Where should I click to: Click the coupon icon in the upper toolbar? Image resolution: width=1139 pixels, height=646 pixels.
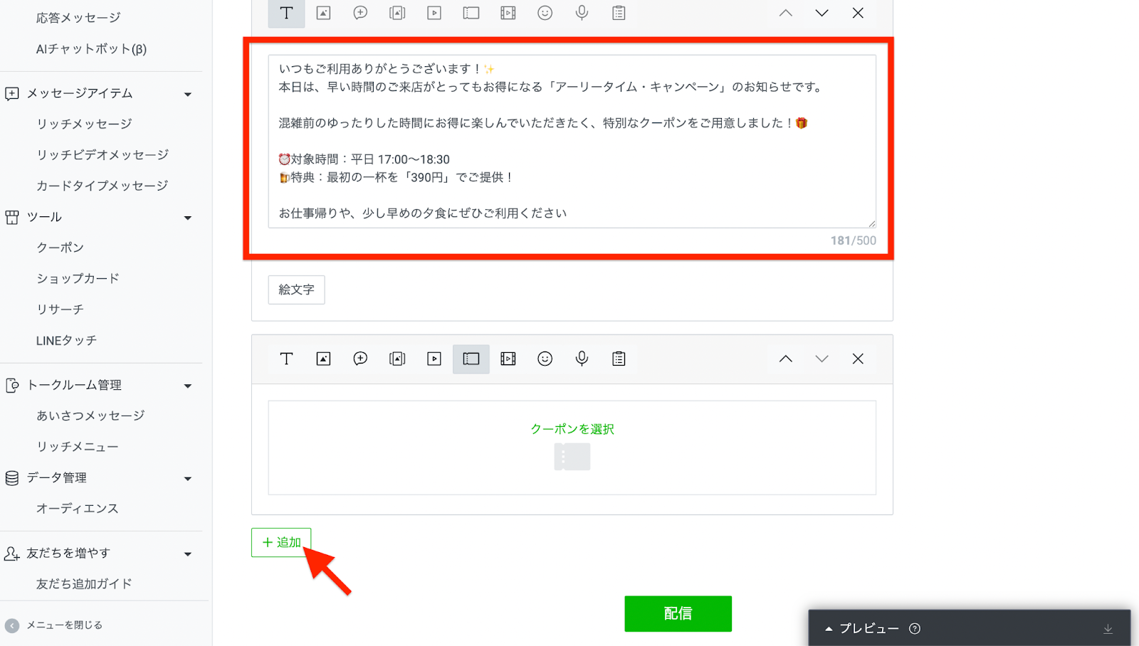point(471,13)
